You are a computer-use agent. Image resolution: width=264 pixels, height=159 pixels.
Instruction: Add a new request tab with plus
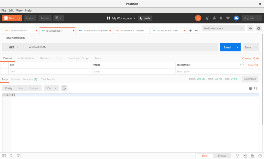pyautogui.click(x=190, y=30)
